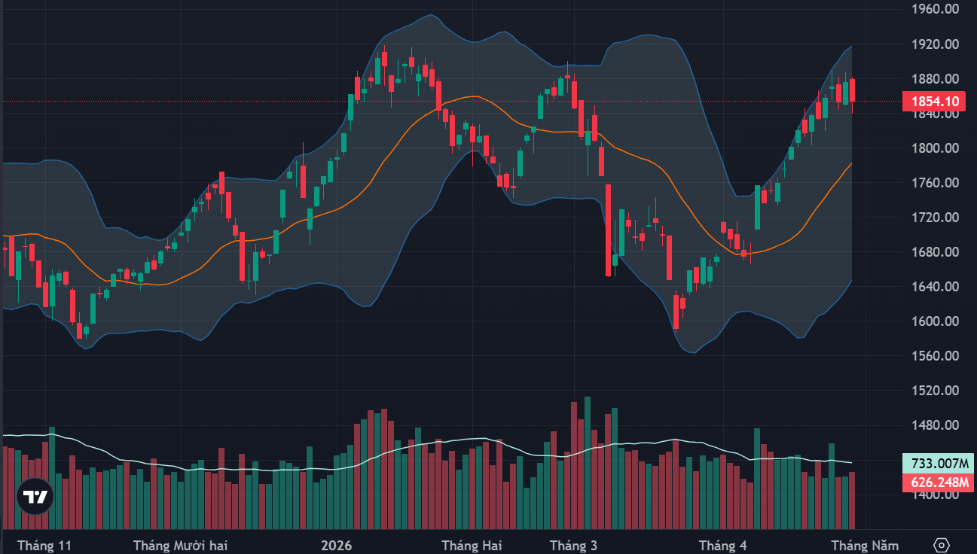Click the 1520.00 price scale label
The height and width of the screenshot is (554, 977).
pyautogui.click(x=934, y=391)
